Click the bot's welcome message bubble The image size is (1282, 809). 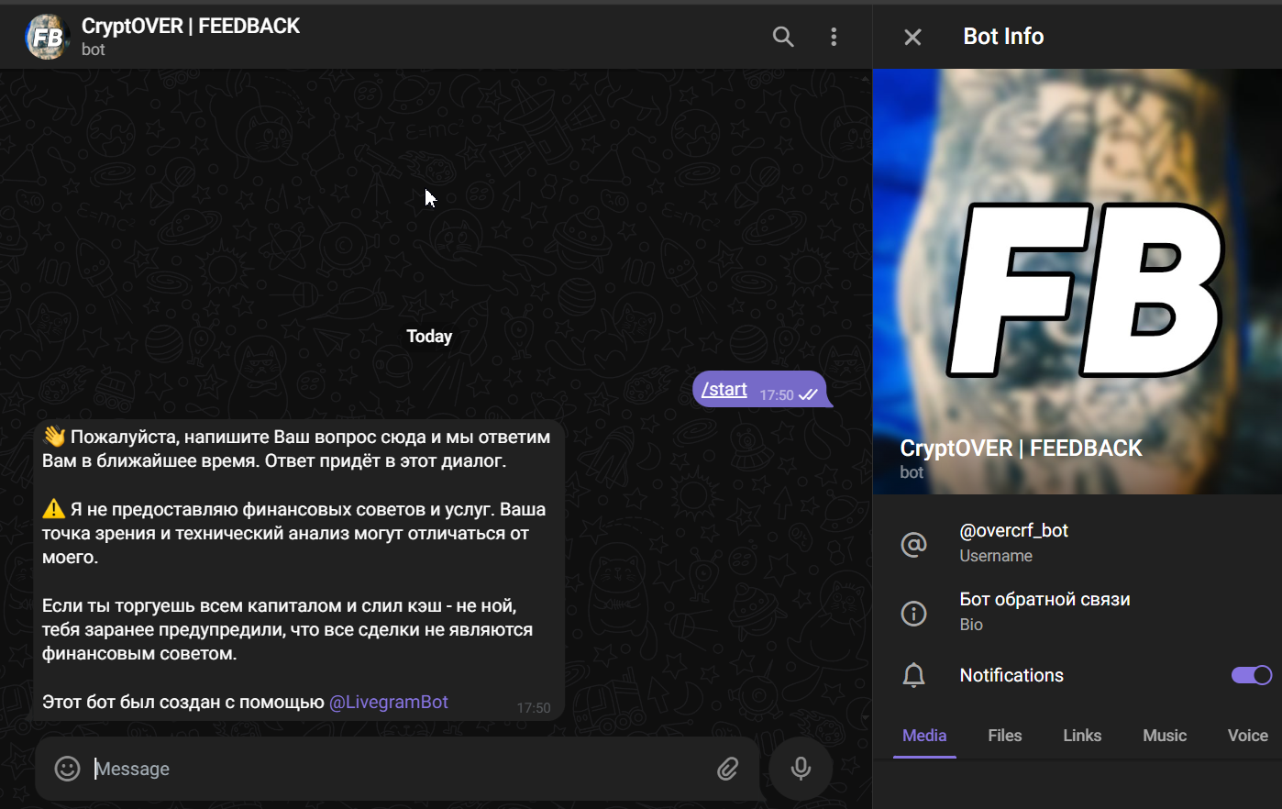click(x=299, y=571)
